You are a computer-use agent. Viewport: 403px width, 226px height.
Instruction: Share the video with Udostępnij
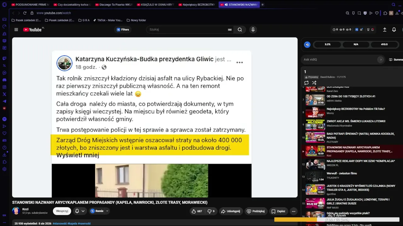[x=231, y=211]
